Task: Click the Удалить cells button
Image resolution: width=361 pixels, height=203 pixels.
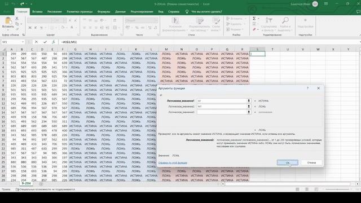Action: (235, 24)
